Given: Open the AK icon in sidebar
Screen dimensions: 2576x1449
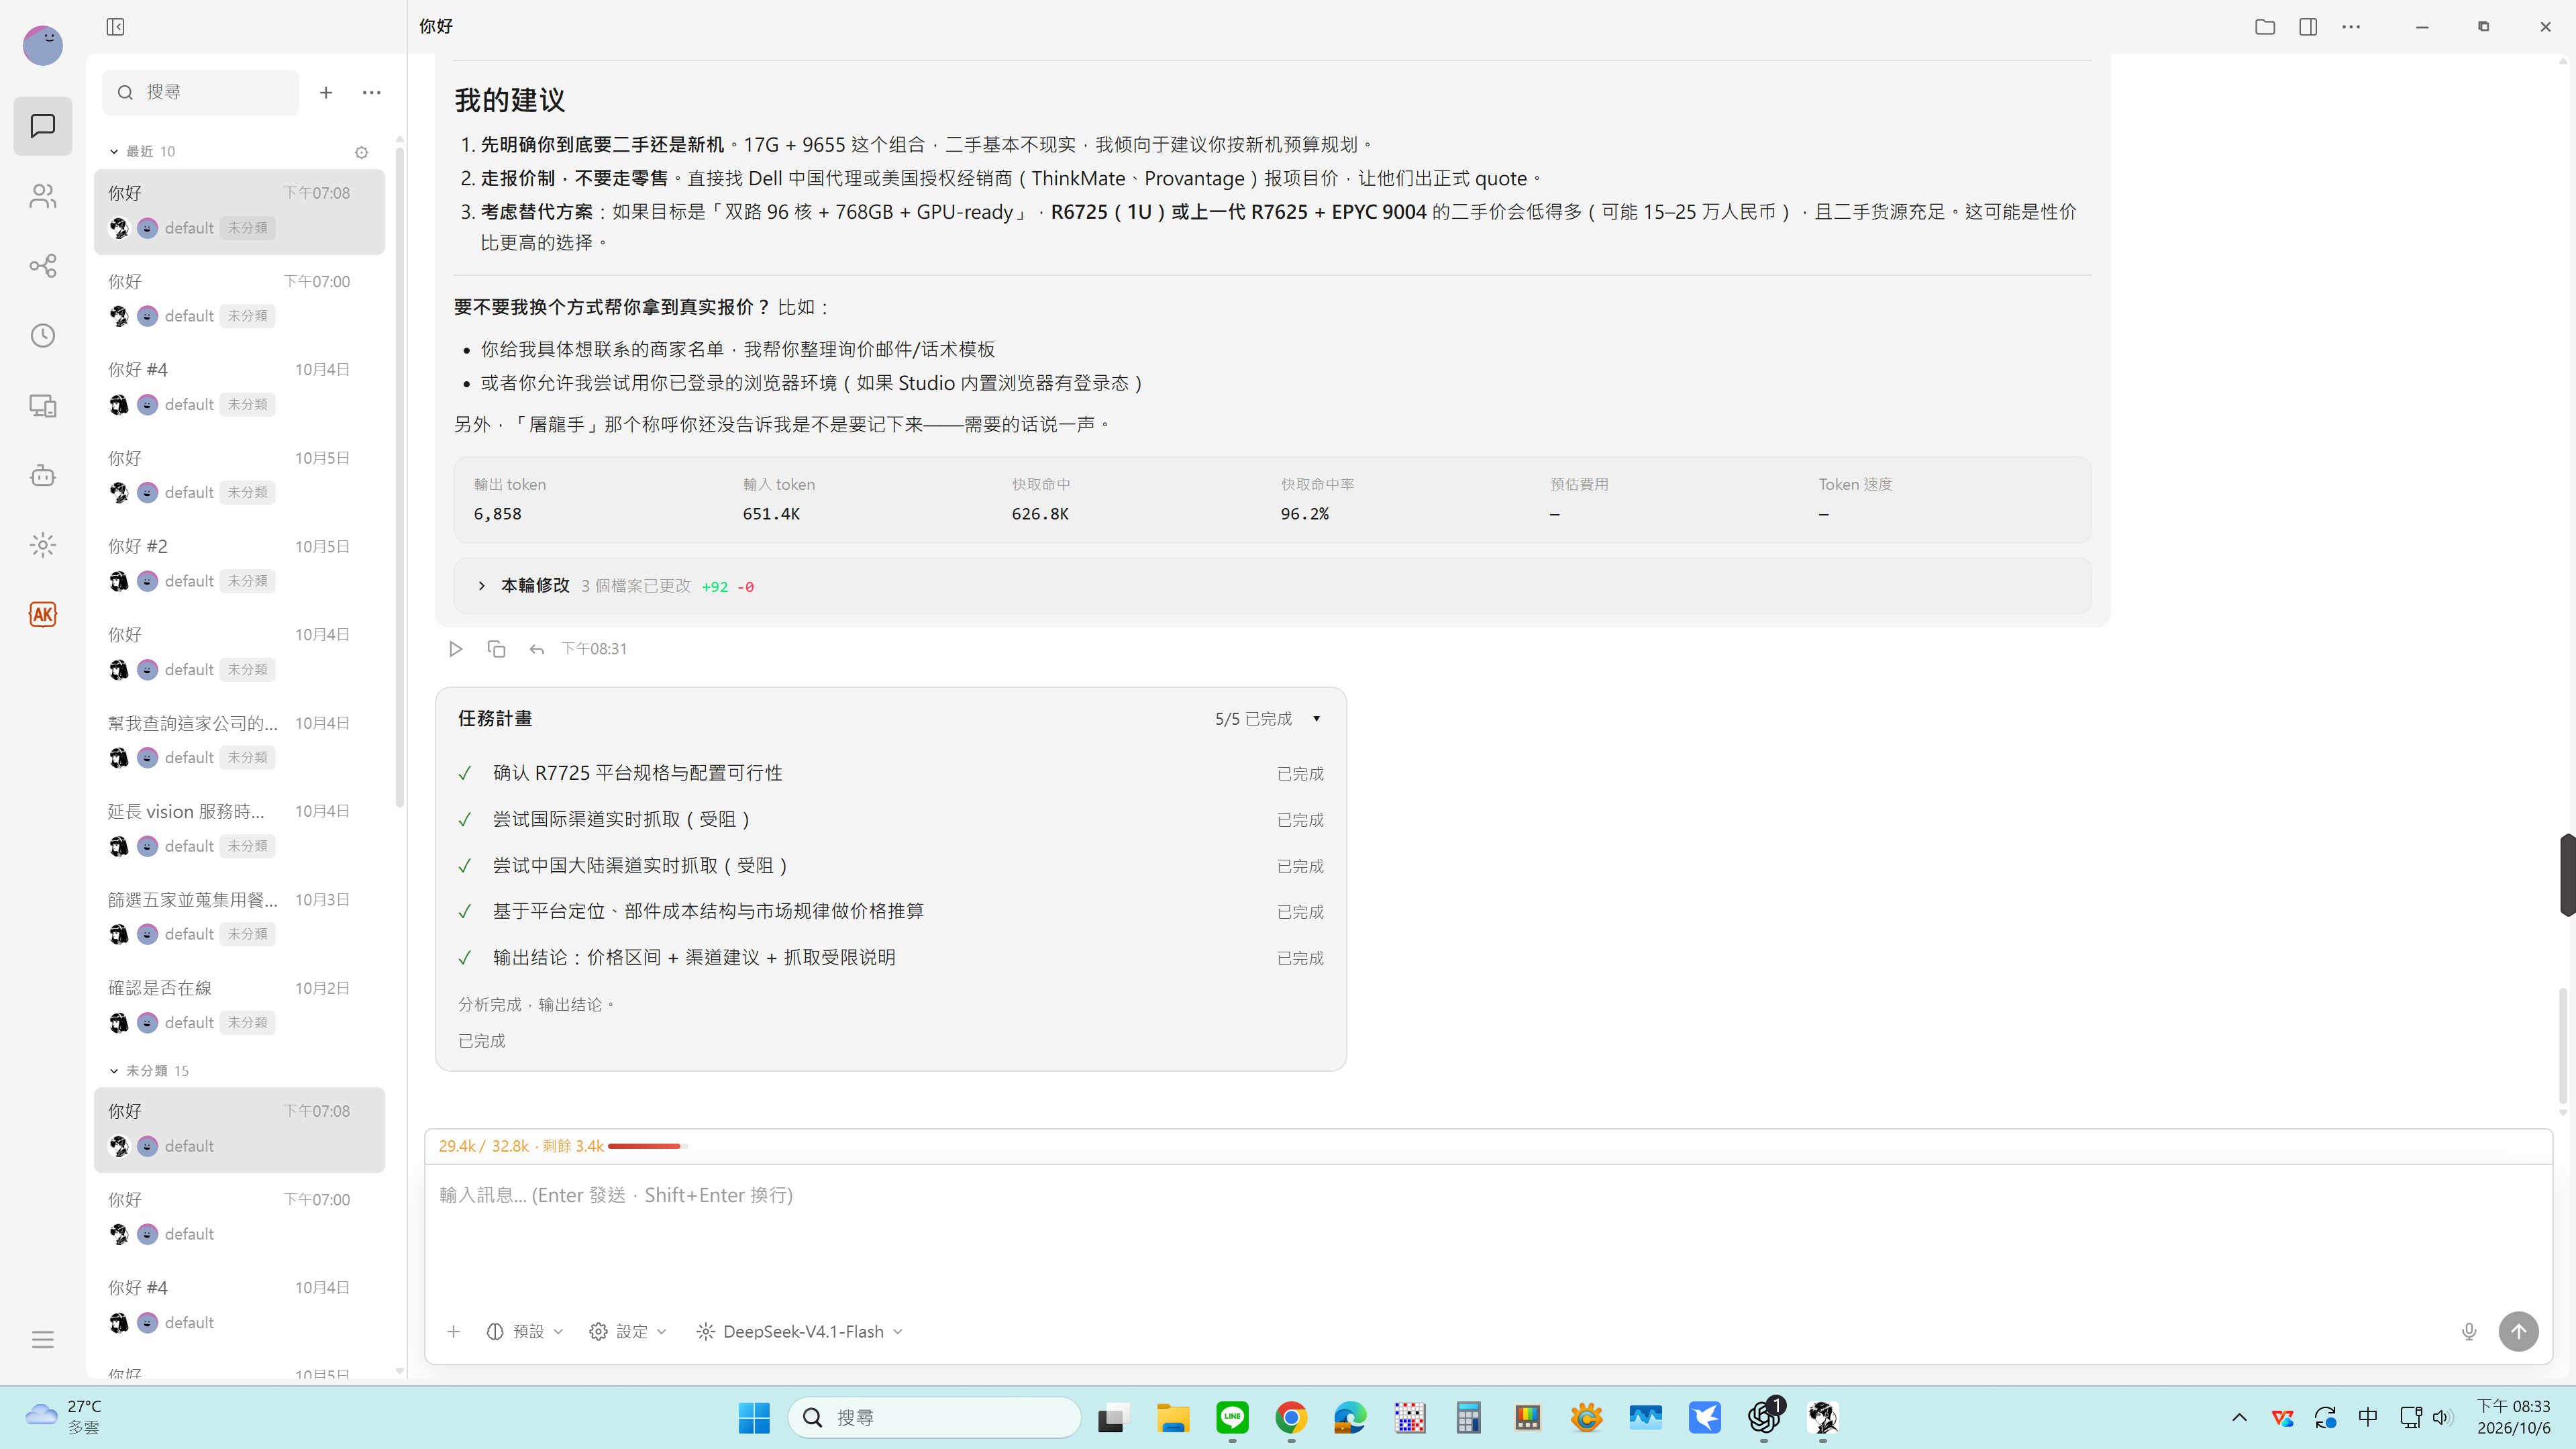Looking at the screenshot, I should point(43,614).
